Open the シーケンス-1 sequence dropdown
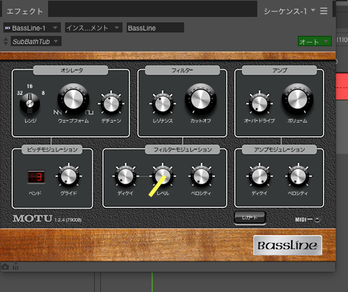Viewport: 348px width, 292px height. [289, 11]
